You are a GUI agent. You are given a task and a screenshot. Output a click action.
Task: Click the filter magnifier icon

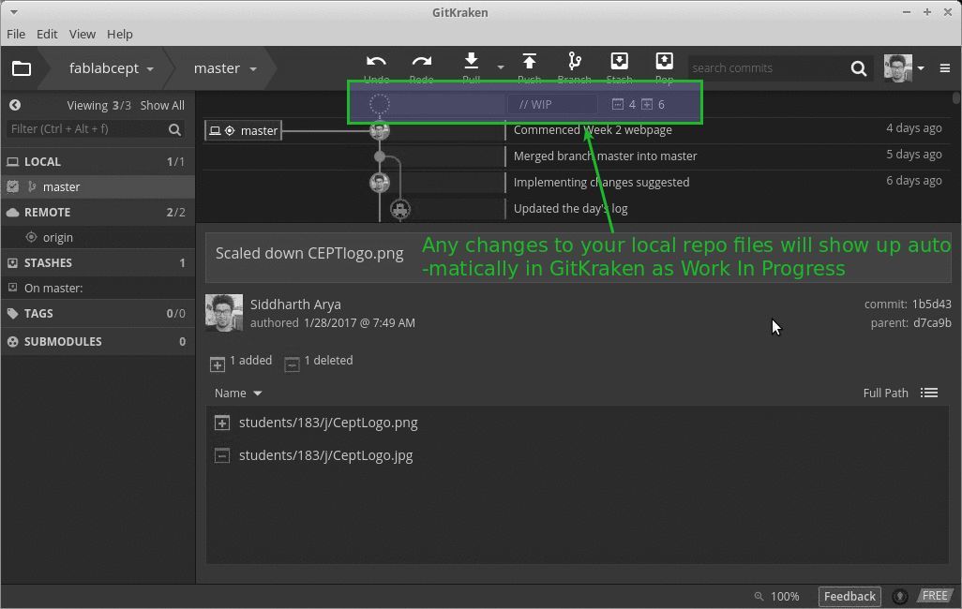click(x=174, y=129)
